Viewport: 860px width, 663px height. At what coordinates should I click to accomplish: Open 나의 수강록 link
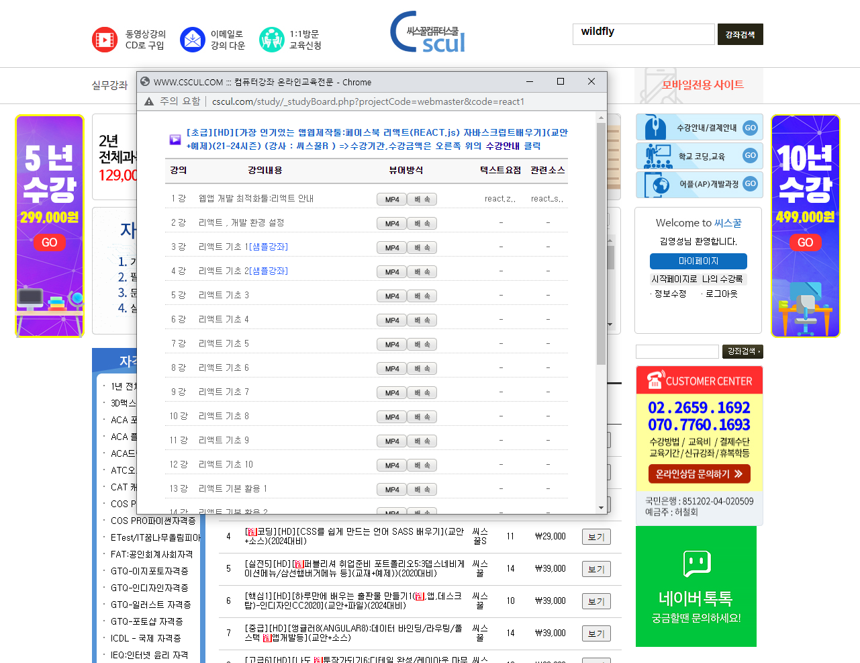pos(722,279)
